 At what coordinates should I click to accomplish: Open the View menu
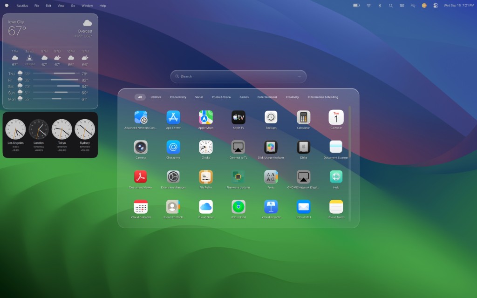point(61,6)
